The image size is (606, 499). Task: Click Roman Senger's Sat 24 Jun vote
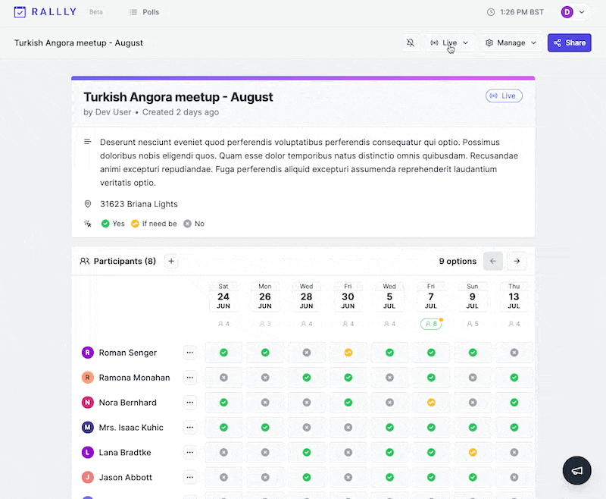[223, 353]
